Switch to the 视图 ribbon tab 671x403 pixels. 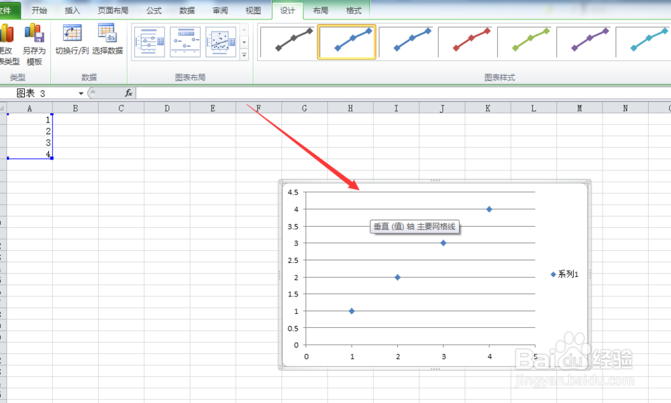[254, 10]
